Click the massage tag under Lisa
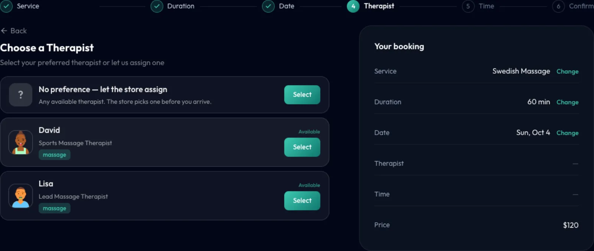The width and height of the screenshot is (594, 251). tap(55, 208)
